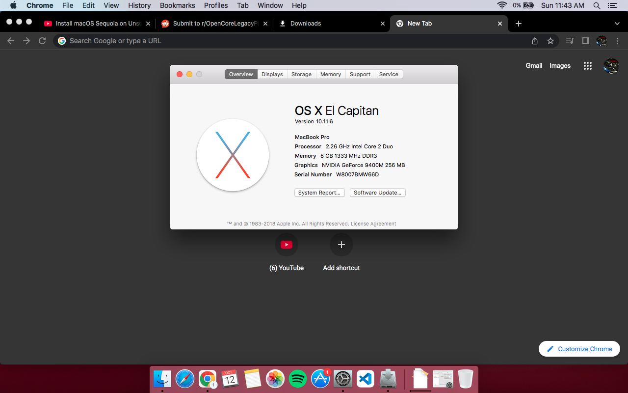Open the Apple menu
This screenshot has width=628, height=393.
point(13,5)
